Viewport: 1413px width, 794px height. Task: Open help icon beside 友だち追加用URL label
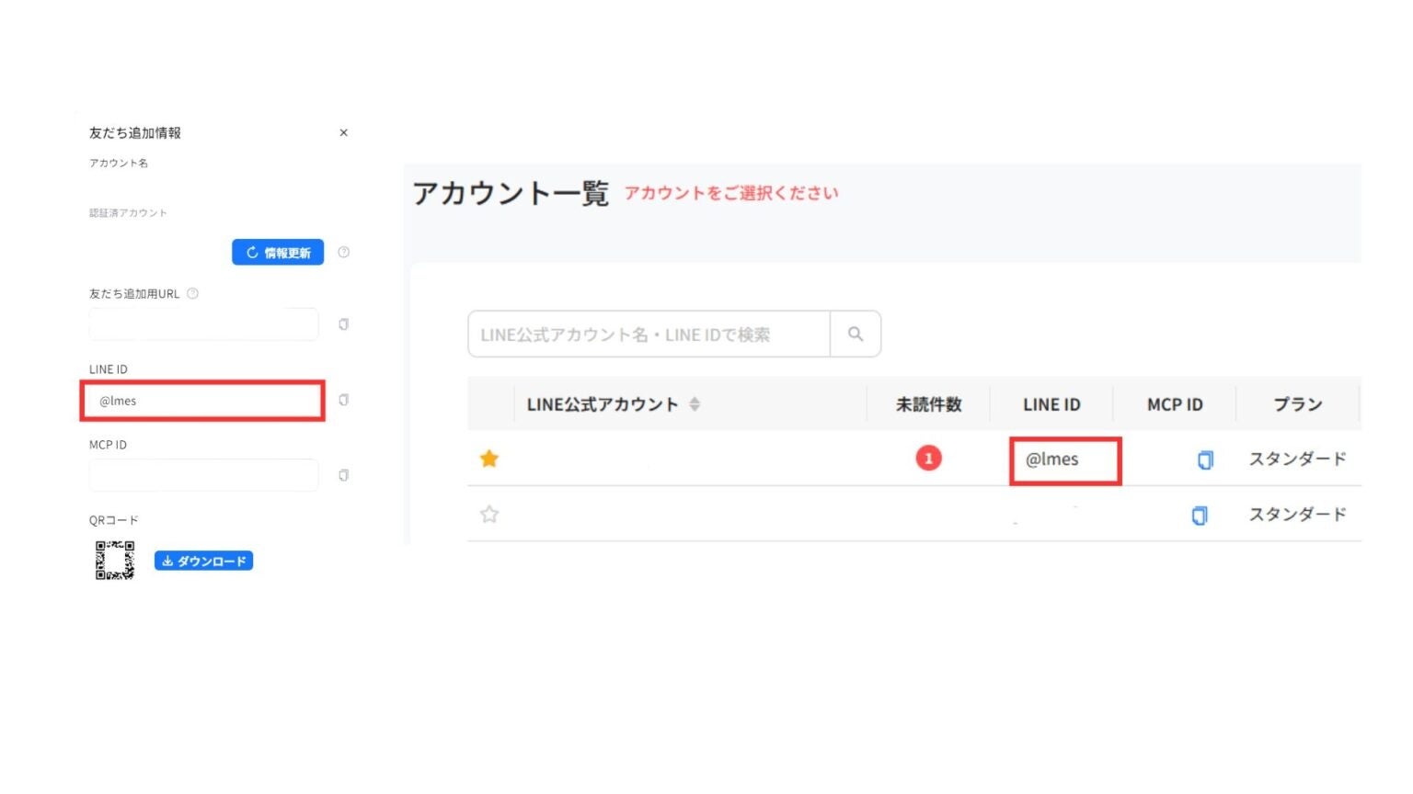click(x=192, y=294)
